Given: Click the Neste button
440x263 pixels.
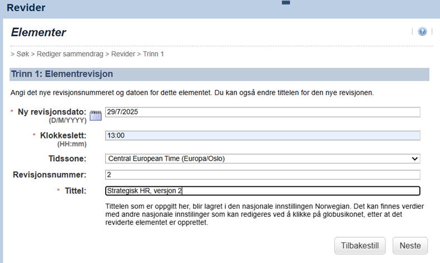Looking at the screenshot, I should pos(410,246).
